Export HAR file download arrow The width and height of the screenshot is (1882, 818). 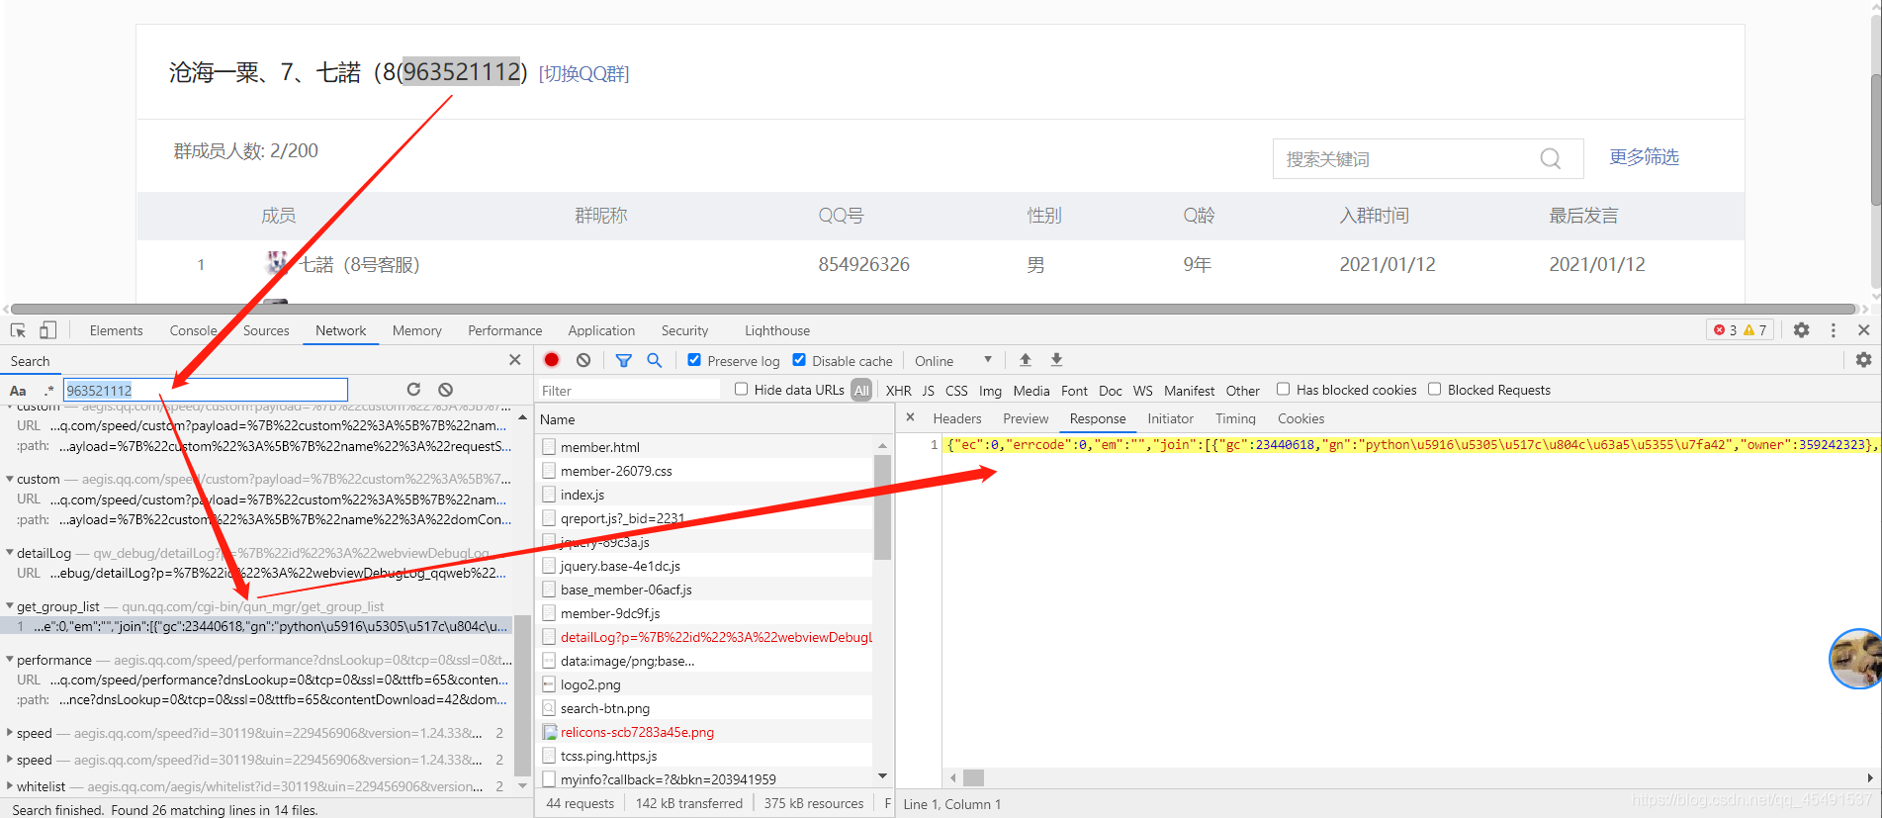pos(1056,360)
